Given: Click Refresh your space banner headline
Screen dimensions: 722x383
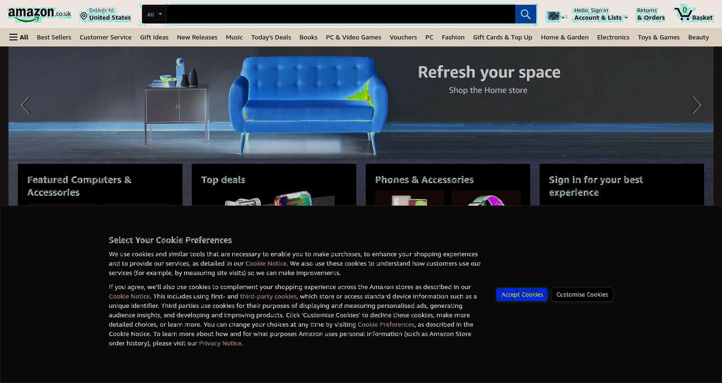Looking at the screenshot, I should click(489, 72).
